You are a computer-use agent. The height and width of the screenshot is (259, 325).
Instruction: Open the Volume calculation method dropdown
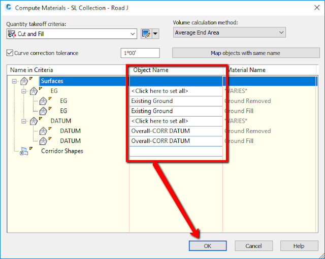point(281,32)
